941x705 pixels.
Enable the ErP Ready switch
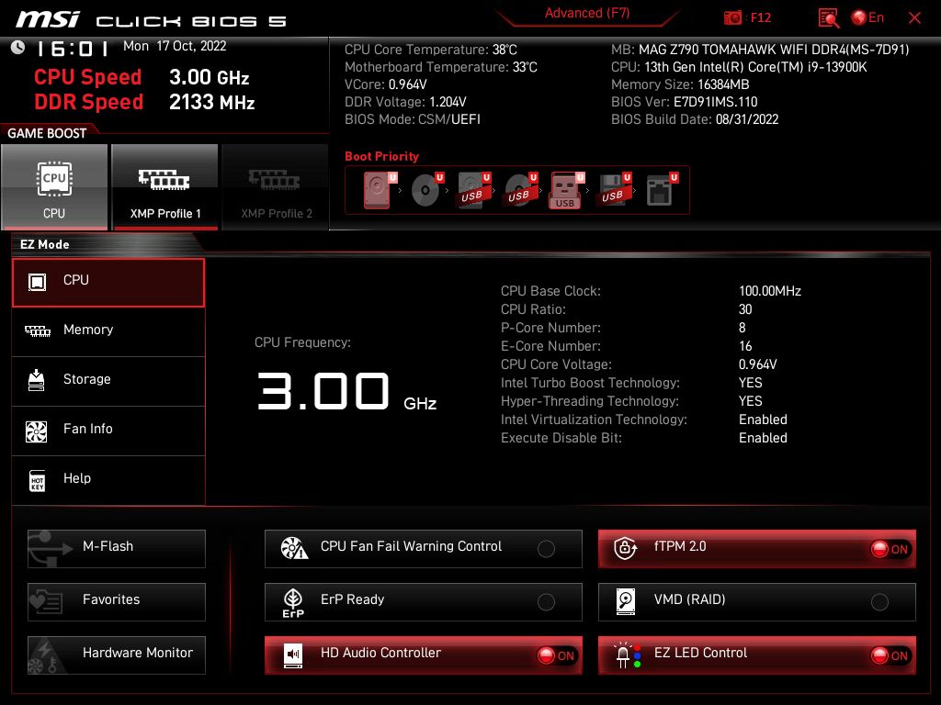tap(546, 602)
